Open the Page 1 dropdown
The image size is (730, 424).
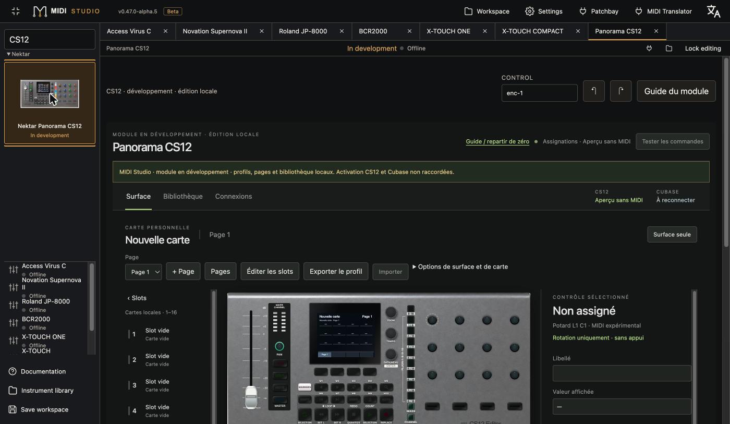[143, 272]
